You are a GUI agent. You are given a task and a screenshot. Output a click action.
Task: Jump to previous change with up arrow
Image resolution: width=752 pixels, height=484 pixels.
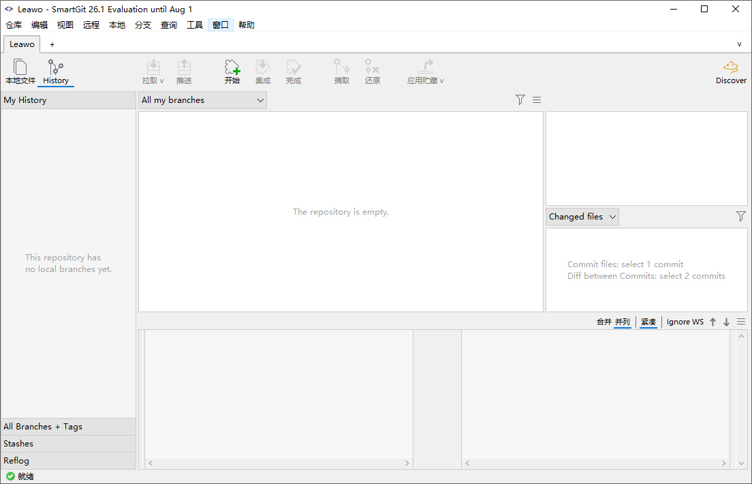click(712, 322)
